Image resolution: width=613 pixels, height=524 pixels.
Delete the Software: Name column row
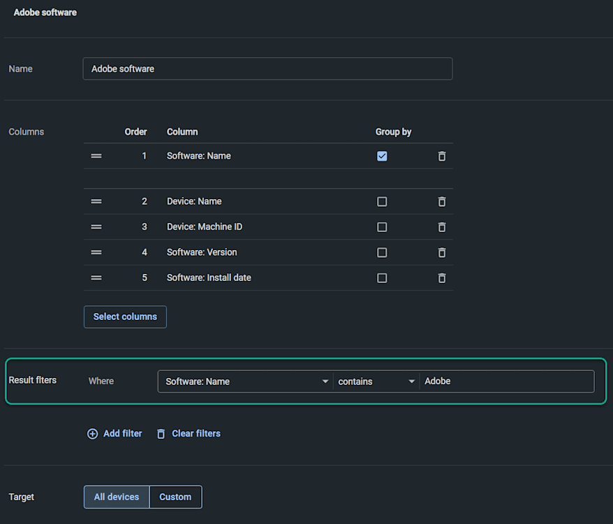(x=442, y=156)
